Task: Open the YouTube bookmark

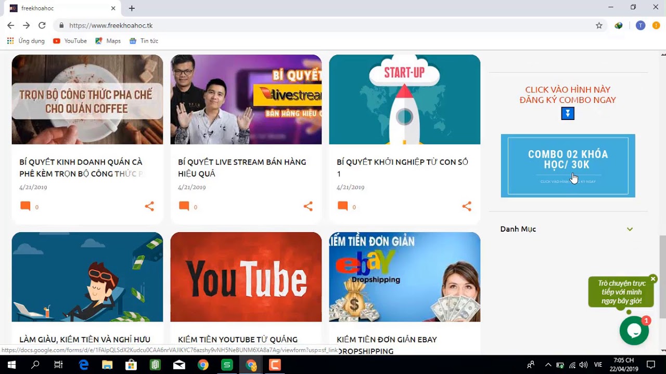Action: point(70,41)
